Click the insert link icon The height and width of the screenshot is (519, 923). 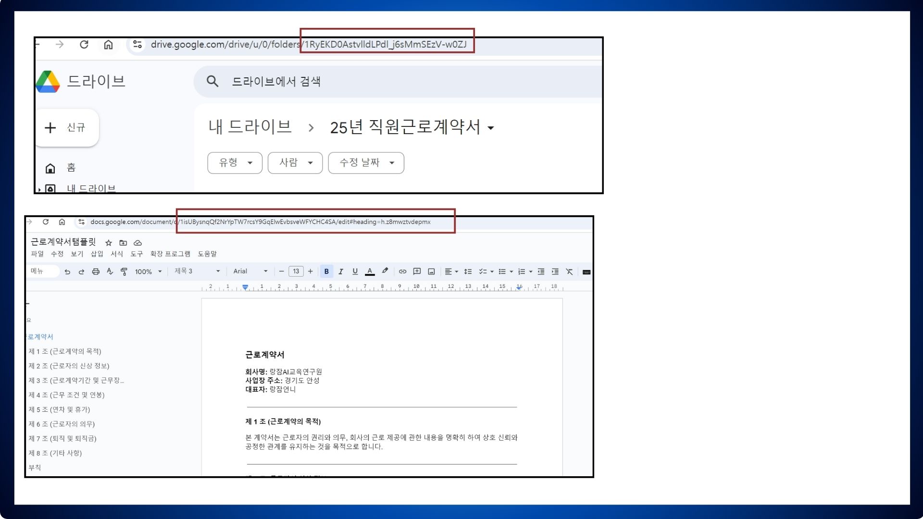pos(402,272)
